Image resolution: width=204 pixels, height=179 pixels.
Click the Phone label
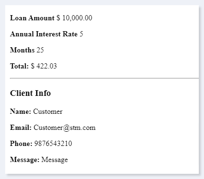[21, 144]
